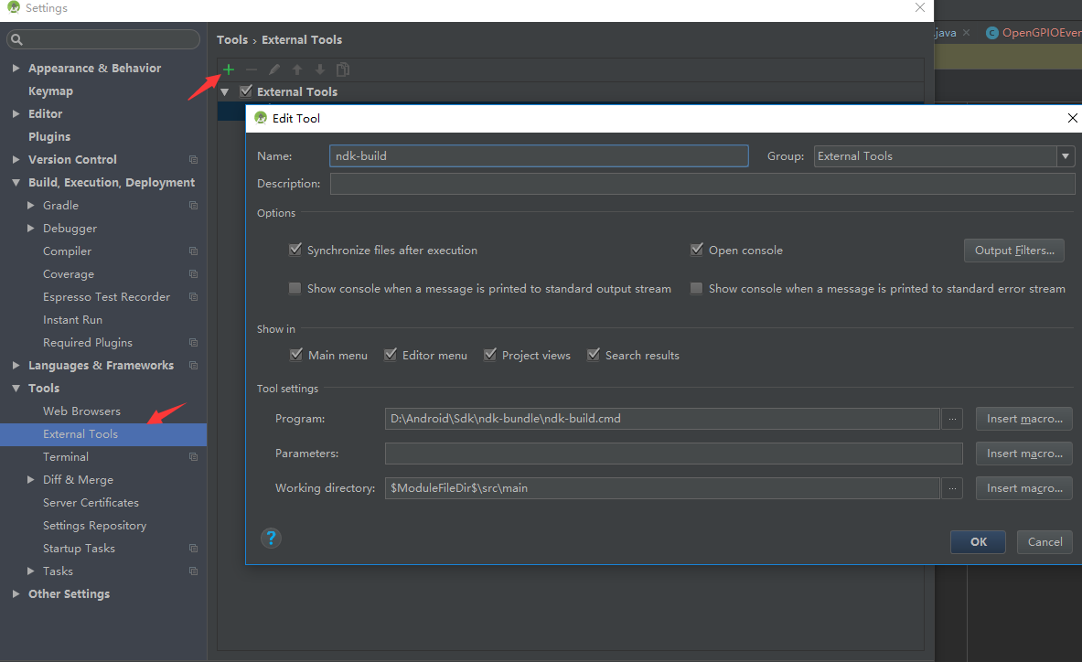Move tool down with the down arrow

(x=320, y=69)
